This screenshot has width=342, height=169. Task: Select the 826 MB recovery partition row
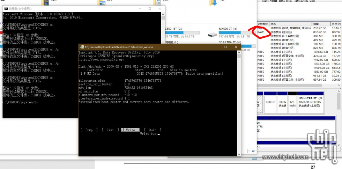click(299, 48)
